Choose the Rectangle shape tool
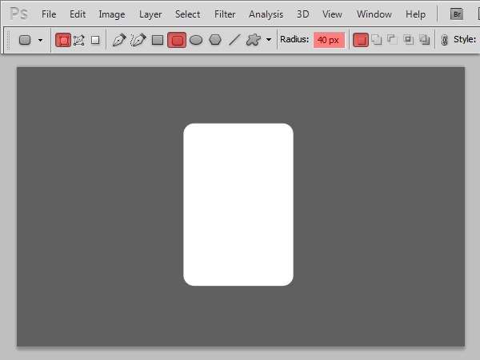This screenshot has width=480, height=360. (x=158, y=40)
